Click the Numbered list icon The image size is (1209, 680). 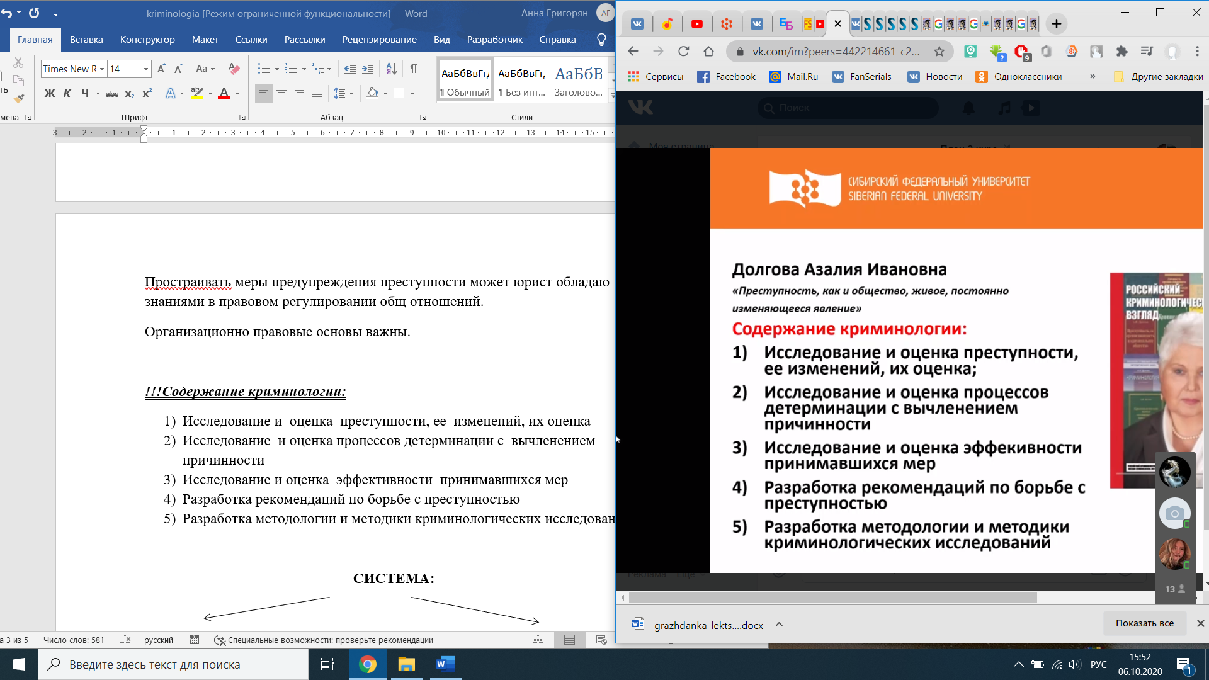(290, 69)
